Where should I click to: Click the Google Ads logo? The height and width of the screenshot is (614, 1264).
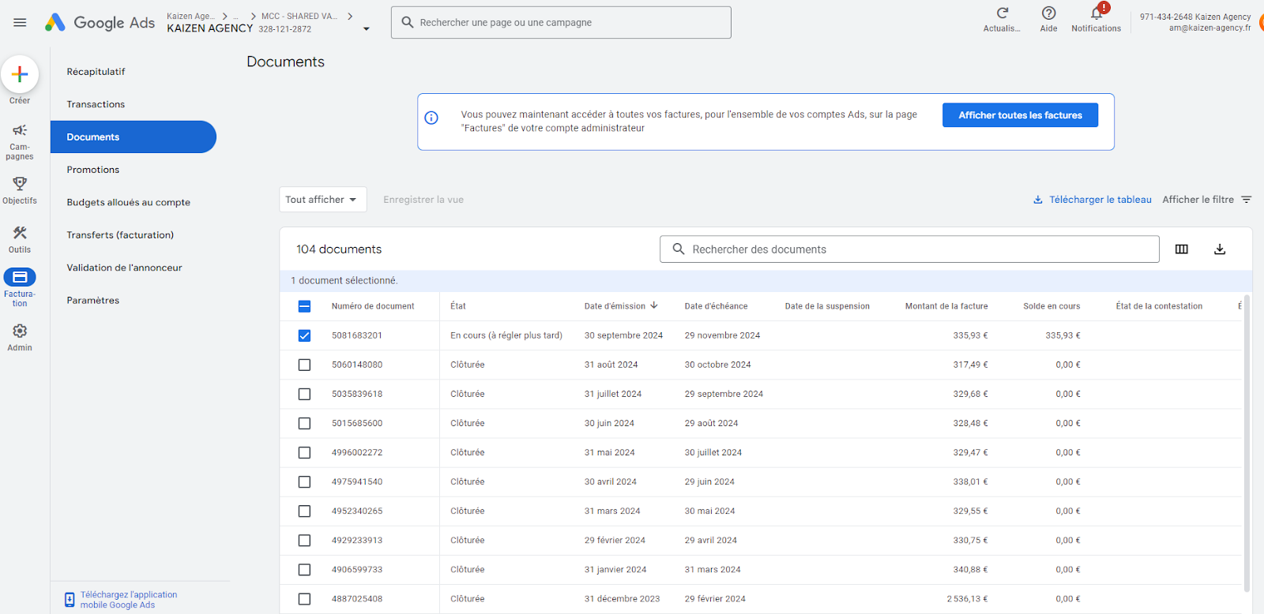[100, 23]
